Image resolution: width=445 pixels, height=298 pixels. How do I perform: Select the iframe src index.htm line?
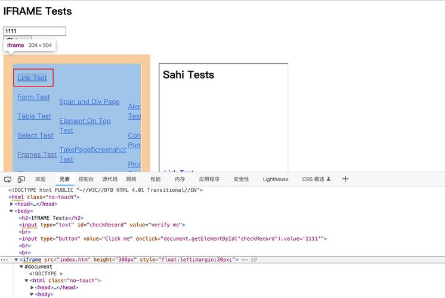tap(129, 259)
